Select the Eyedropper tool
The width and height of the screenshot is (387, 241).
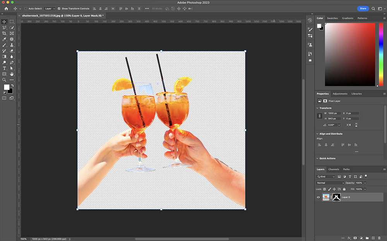4,39
